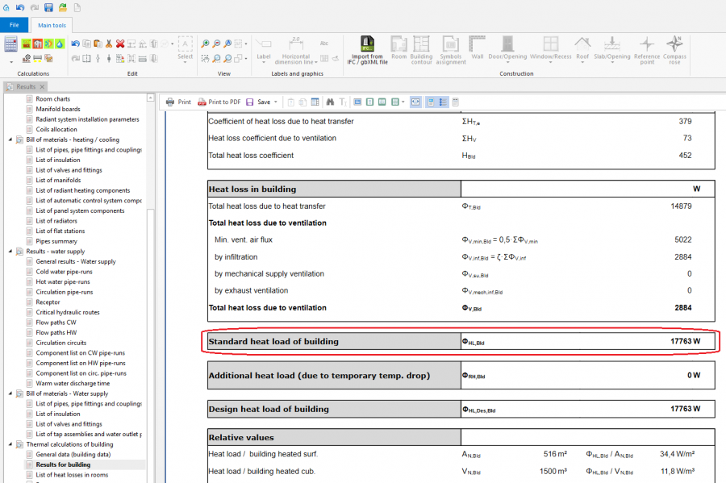Open the Save dropdown arrow

click(x=277, y=102)
